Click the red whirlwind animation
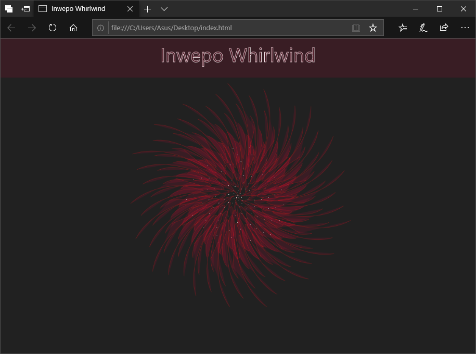 click(x=240, y=196)
